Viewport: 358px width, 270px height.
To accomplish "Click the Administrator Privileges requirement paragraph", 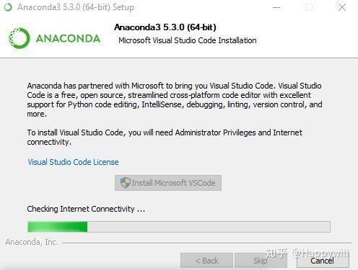I will click(x=165, y=137).
